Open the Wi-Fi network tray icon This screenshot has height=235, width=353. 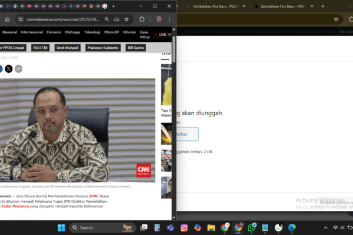pyautogui.click(x=335, y=228)
